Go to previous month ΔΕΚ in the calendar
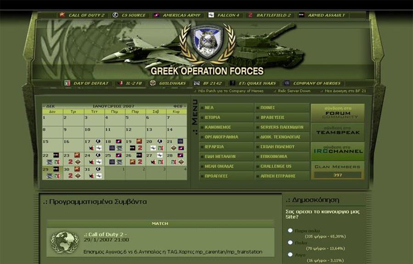Screen dimensions: 413x264 point(49,106)
